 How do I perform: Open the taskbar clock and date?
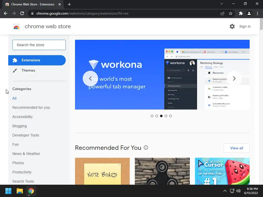251,191
